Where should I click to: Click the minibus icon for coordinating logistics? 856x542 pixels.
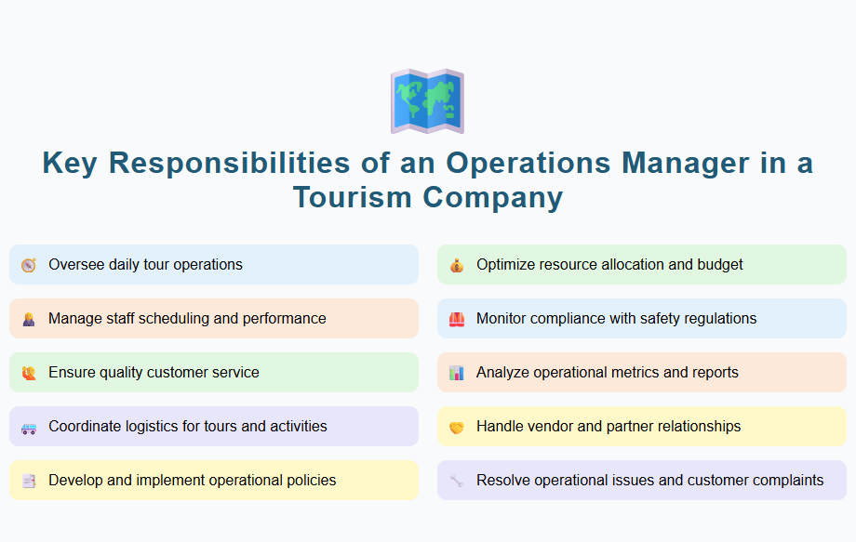pos(28,426)
